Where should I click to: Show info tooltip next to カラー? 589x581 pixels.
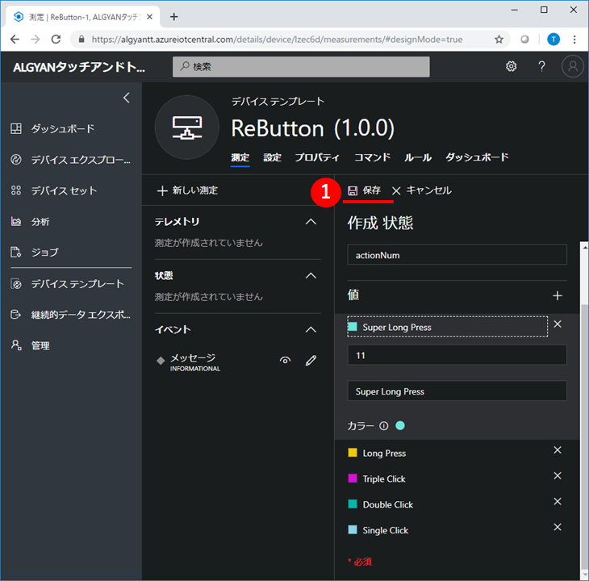click(x=383, y=426)
